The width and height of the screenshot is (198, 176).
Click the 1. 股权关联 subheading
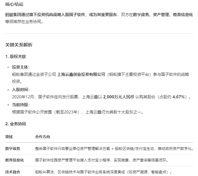(x=15, y=56)
